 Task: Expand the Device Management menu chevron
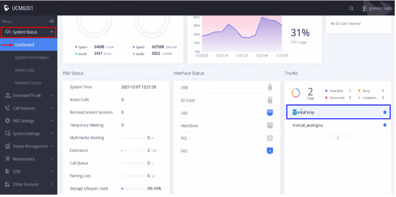point(52,146)
